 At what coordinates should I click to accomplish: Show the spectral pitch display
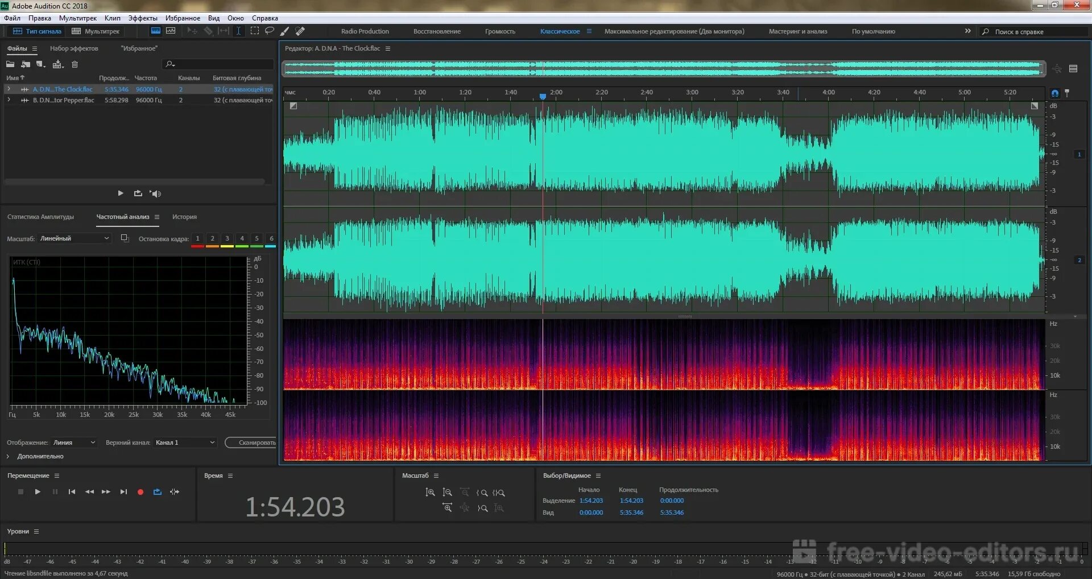tap(171, 31)
